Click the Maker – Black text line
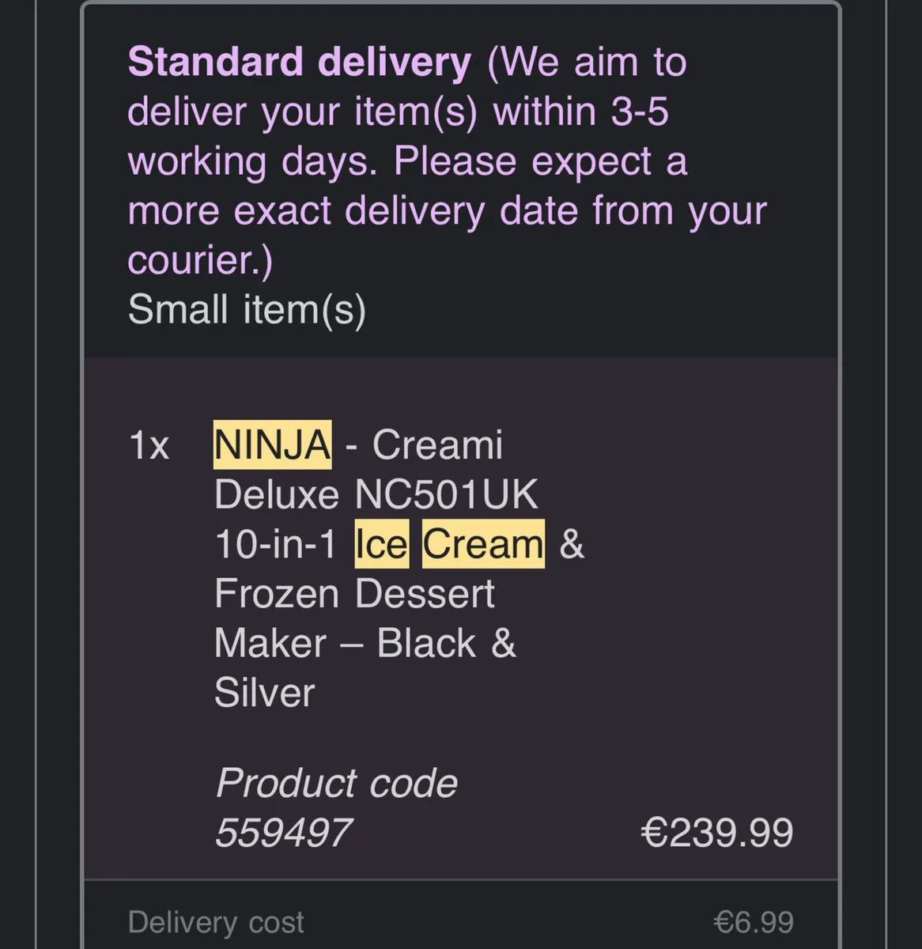Screen dimensions: 922x949 (x=364, y=643)
